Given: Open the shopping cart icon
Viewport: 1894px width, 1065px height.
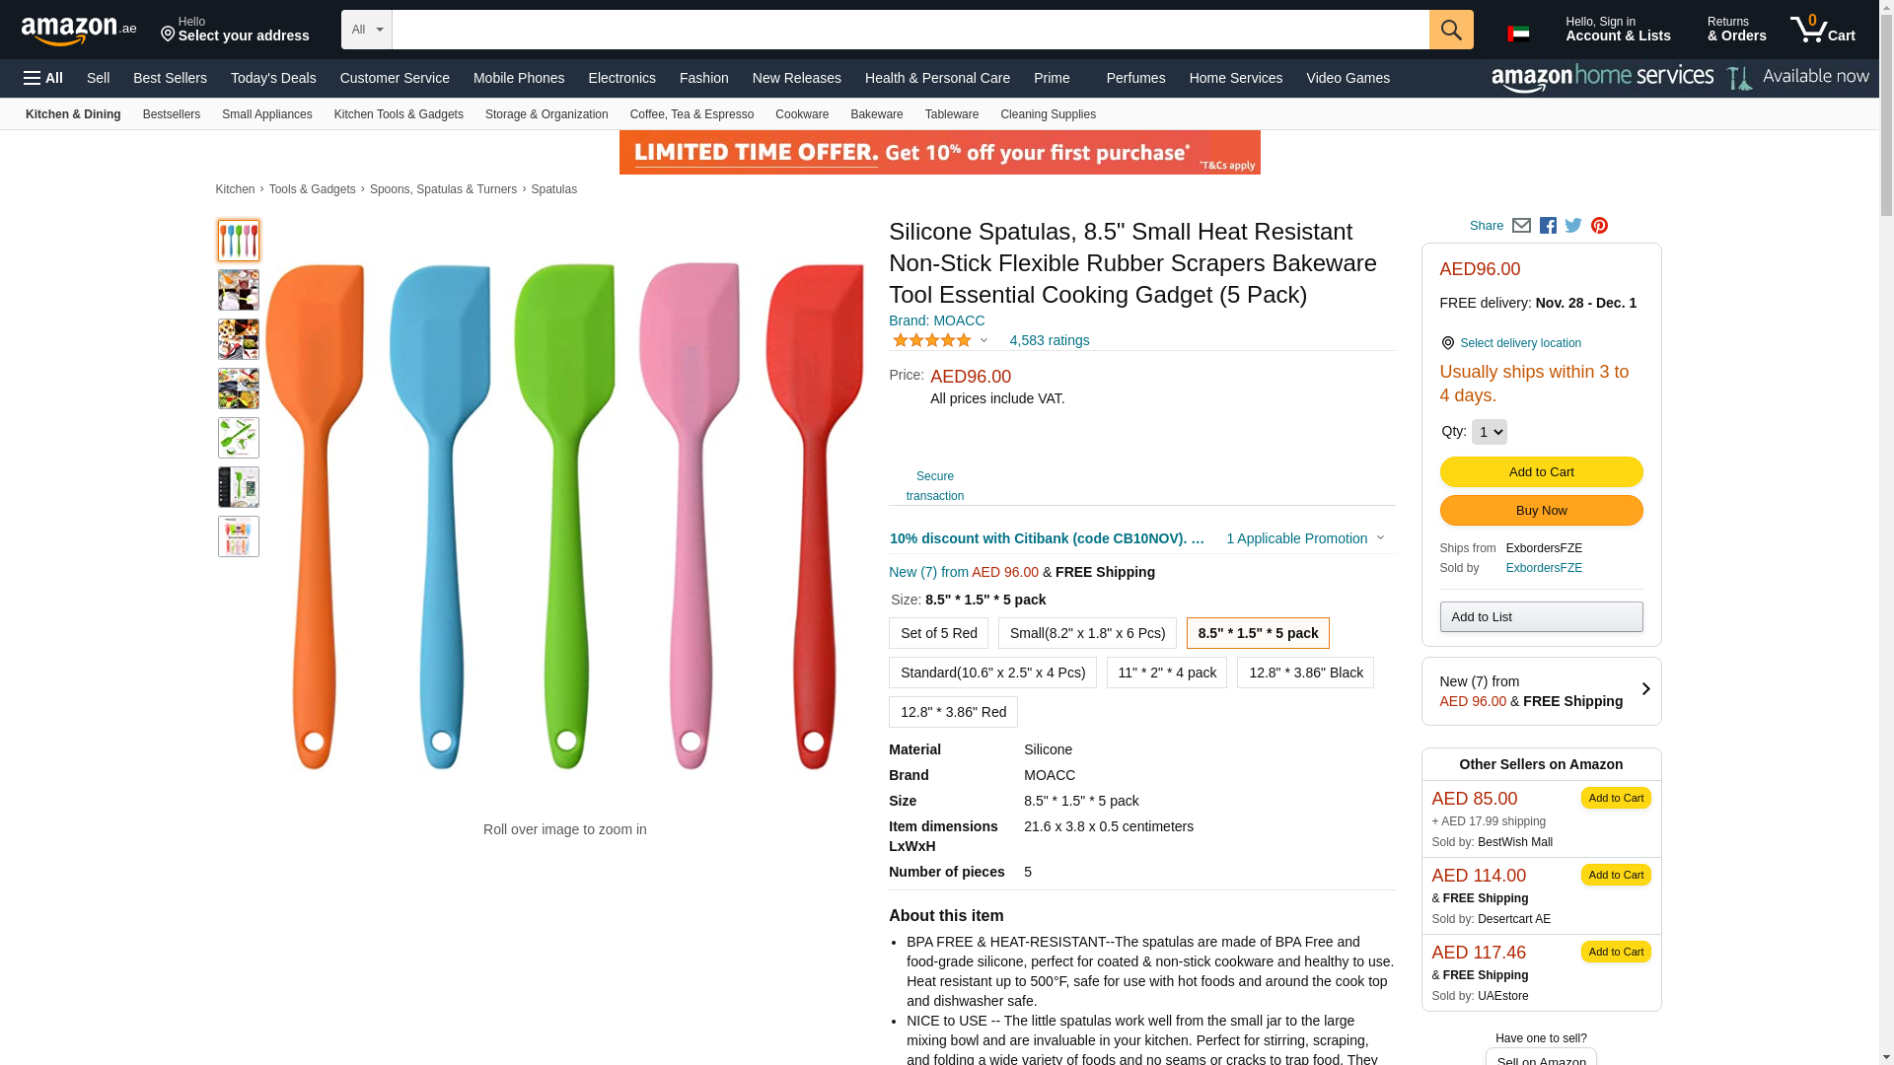Looking at the screenshot, I should [x=1822, y=30].
